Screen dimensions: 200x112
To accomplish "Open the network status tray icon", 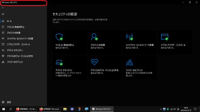I will 171,109.
